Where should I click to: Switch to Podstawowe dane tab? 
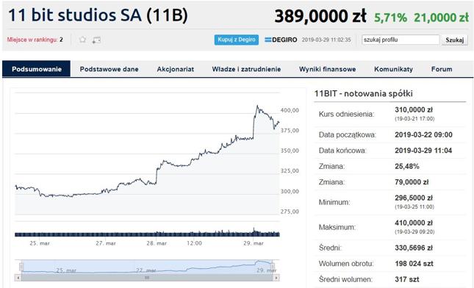point(109,69)
